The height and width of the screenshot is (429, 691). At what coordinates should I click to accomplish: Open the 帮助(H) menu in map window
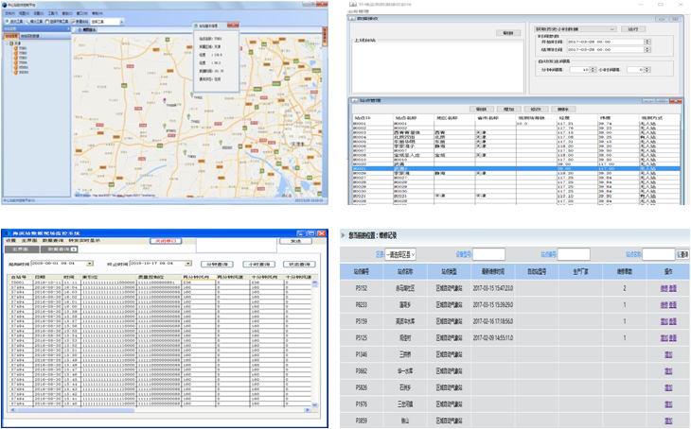tap(97, 13)
